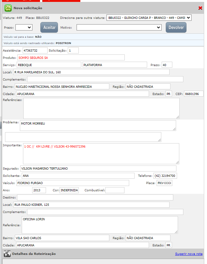
Task: Click the empty Combustível field
Action: coord(115,190)
